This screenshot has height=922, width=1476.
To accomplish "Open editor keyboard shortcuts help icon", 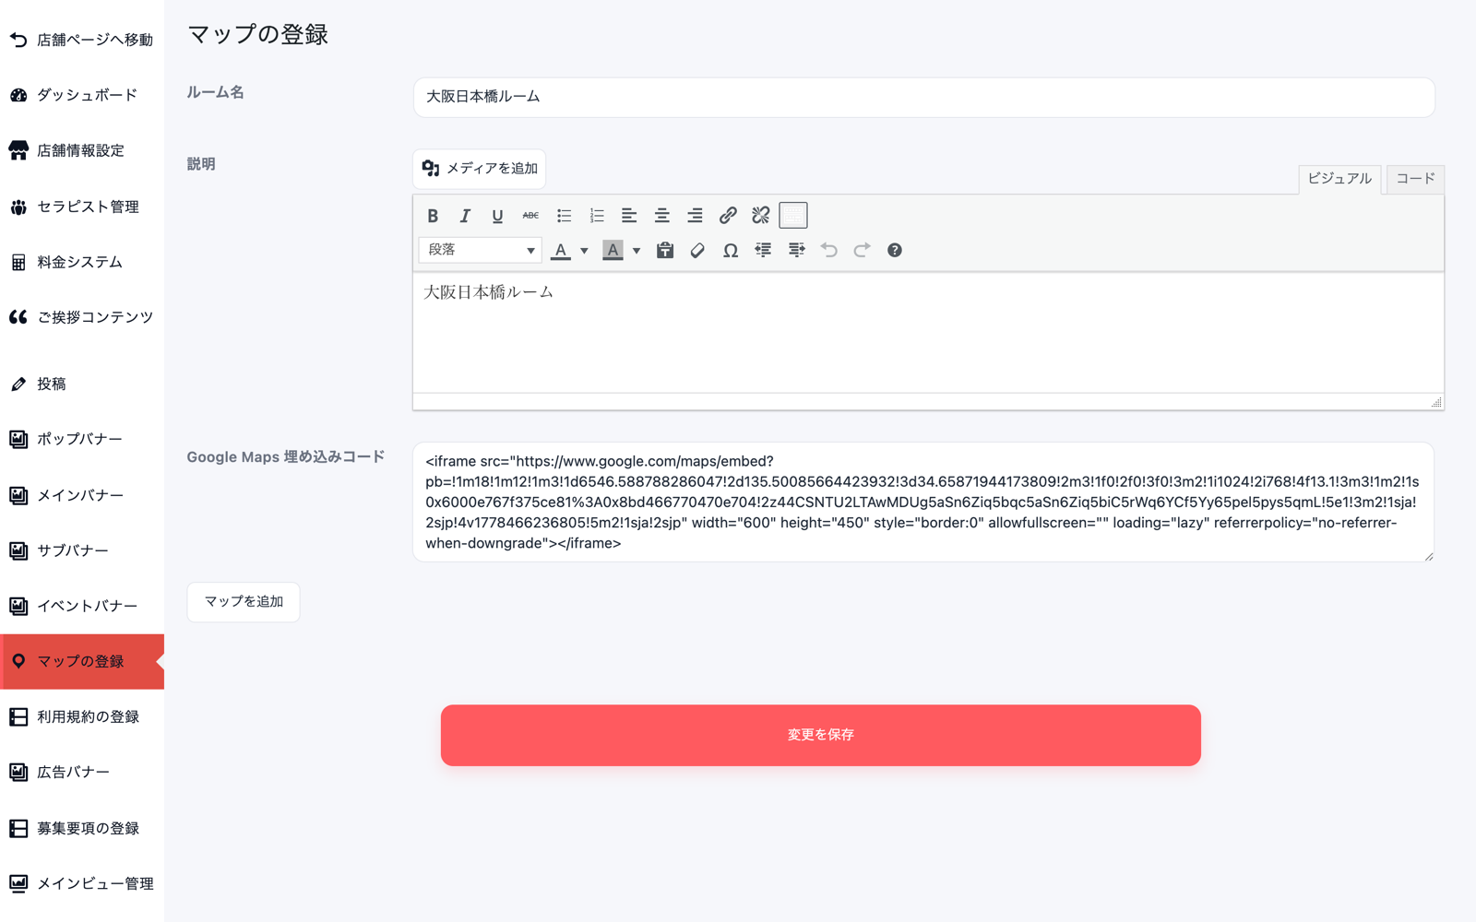I will [x=895, y=250].
